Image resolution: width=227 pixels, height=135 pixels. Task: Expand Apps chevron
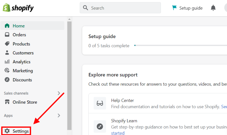[59, 115]
